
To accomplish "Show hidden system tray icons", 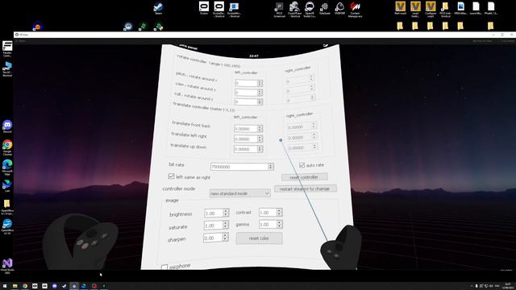I will coord(472,286).
